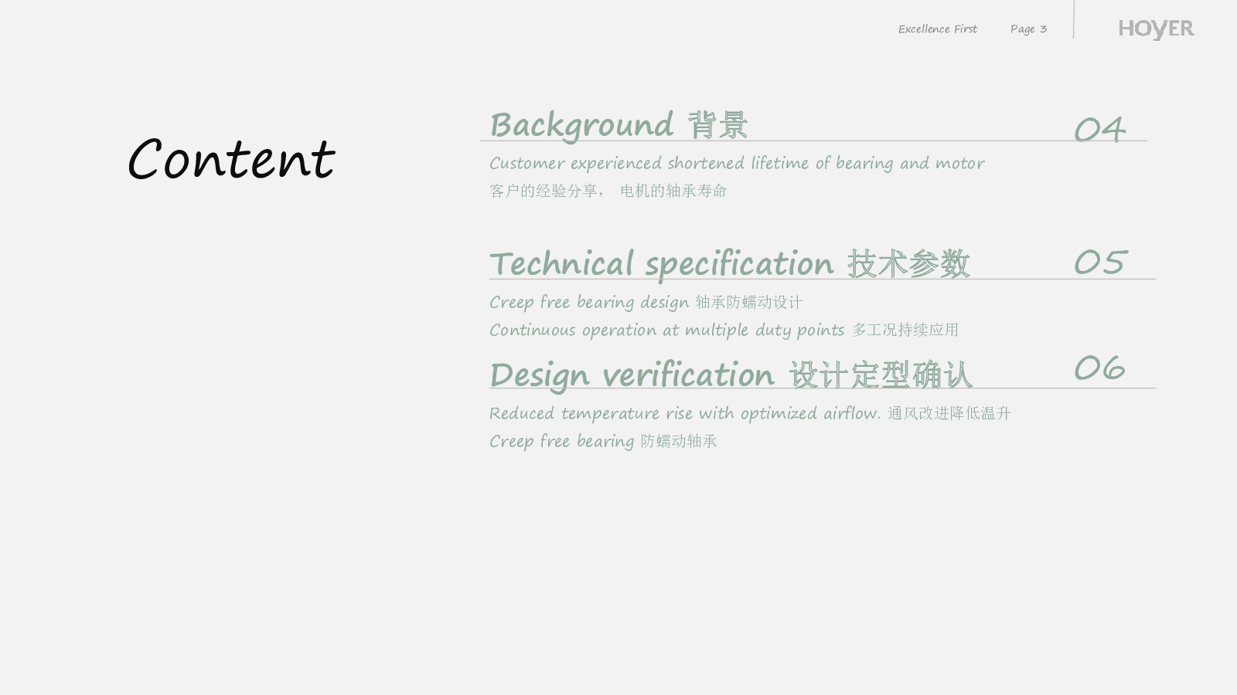
Task: Select page number '05' beside Technical specification
Action: pyautogui.click(x=1100, y=263)
